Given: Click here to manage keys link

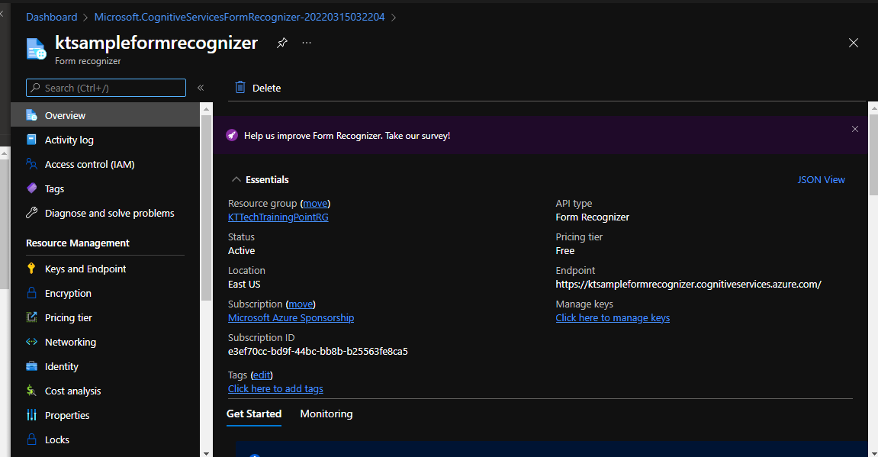Looking at the screenshot, I should pos(613,317).
